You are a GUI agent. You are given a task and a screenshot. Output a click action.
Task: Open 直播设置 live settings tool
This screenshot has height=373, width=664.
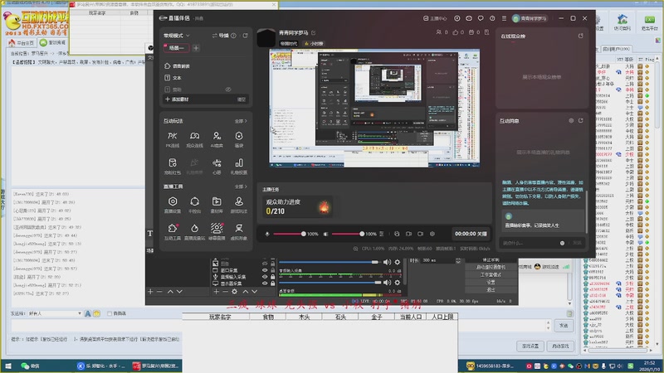pos(173,205)
